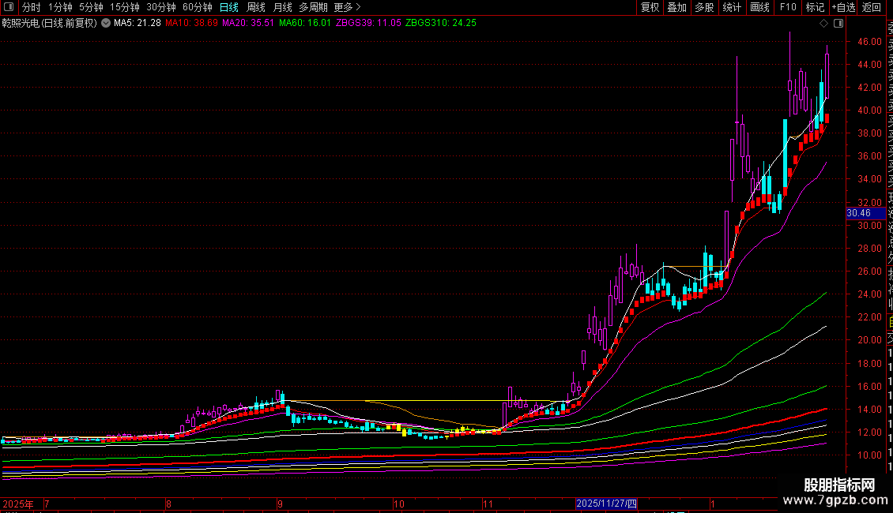Expand the 更多 period dropdown

tap(347, 7)
